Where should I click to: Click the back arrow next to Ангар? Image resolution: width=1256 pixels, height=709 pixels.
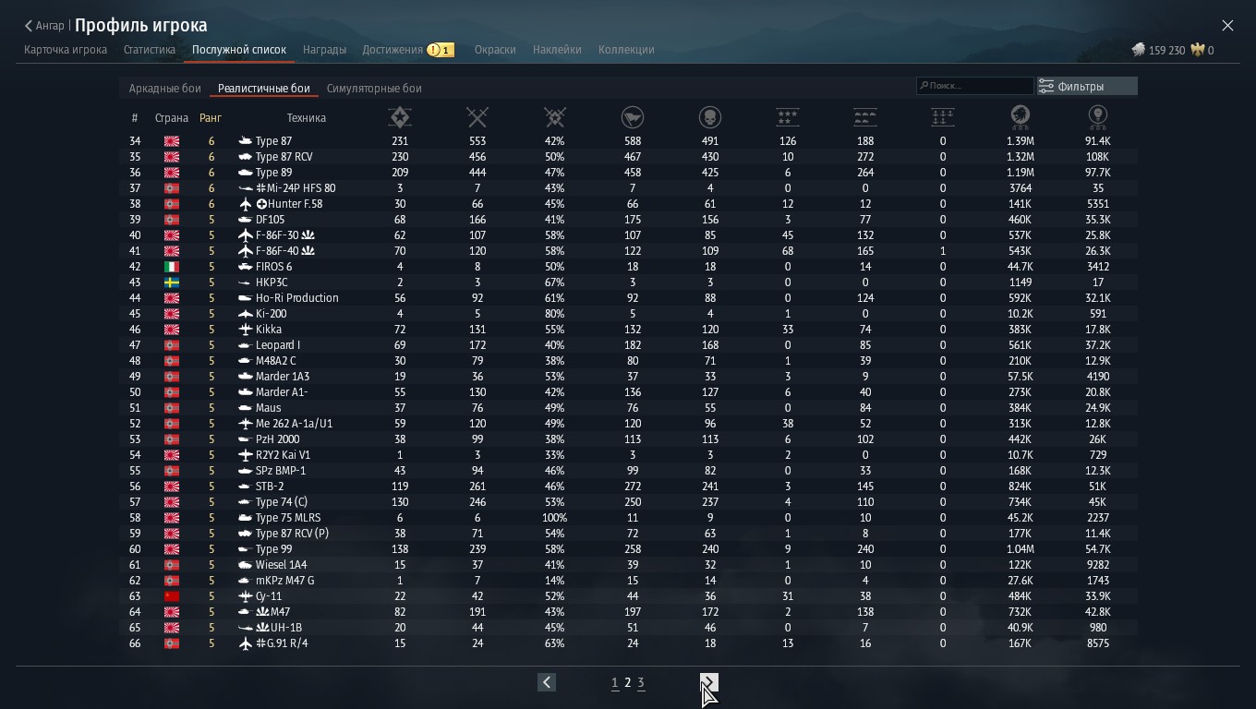pyautogui.click(x=29, y=26)
